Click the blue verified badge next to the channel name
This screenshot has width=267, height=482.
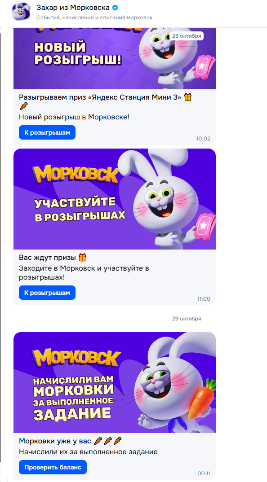115,7
